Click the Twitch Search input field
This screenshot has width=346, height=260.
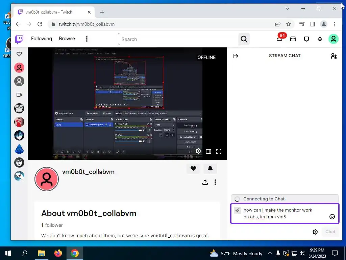point(178,39)
